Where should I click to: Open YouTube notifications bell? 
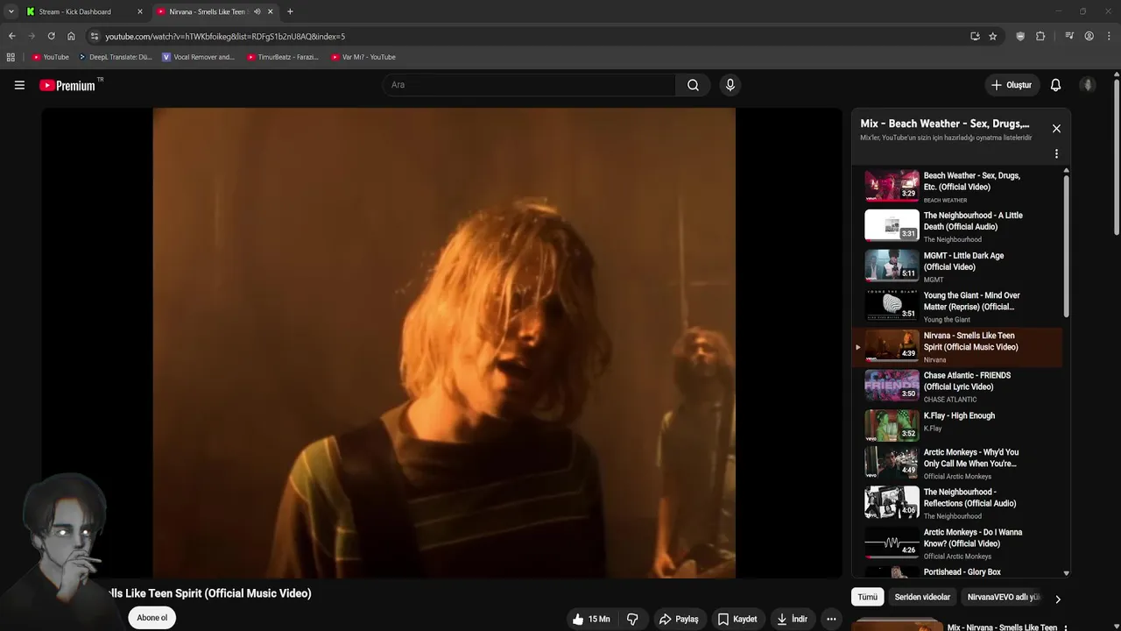point(1055,85)
